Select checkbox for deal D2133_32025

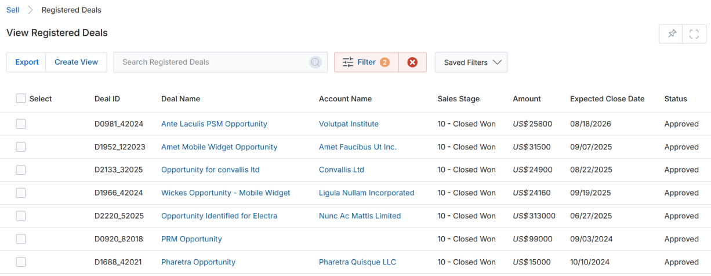21,170
